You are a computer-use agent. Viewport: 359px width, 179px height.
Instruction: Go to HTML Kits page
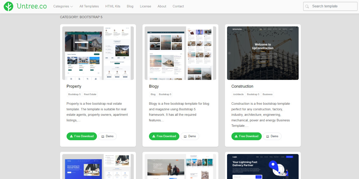coord(113,6)
